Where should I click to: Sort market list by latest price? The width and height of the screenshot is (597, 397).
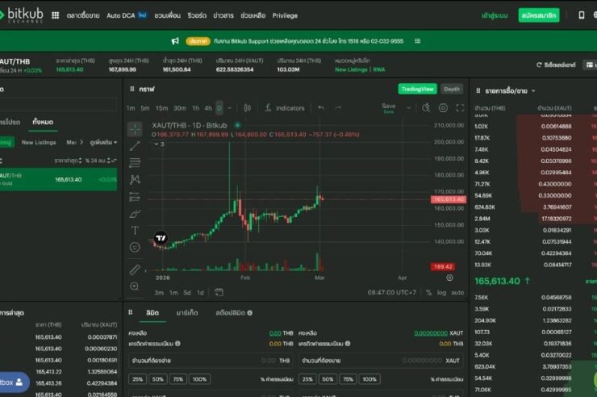tap(68, 161)
